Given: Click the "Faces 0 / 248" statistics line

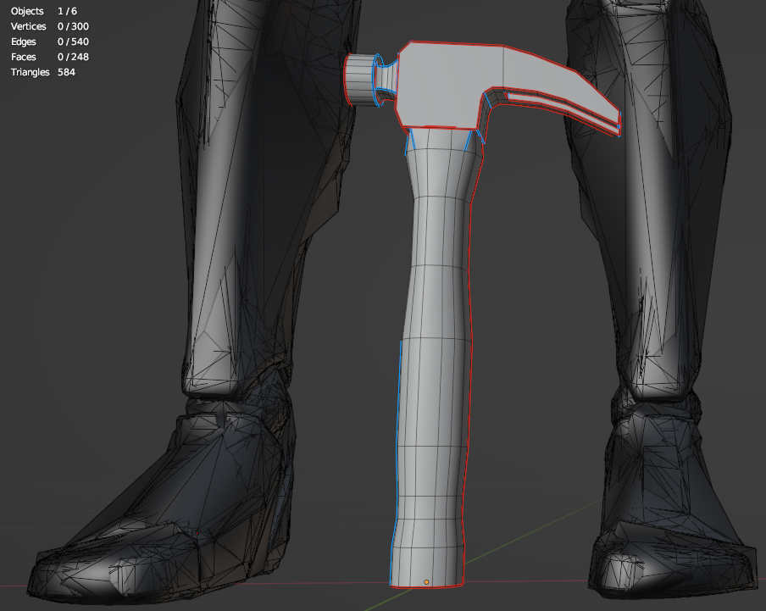Looking at the screenshot, I should click(x=50, y=57).
